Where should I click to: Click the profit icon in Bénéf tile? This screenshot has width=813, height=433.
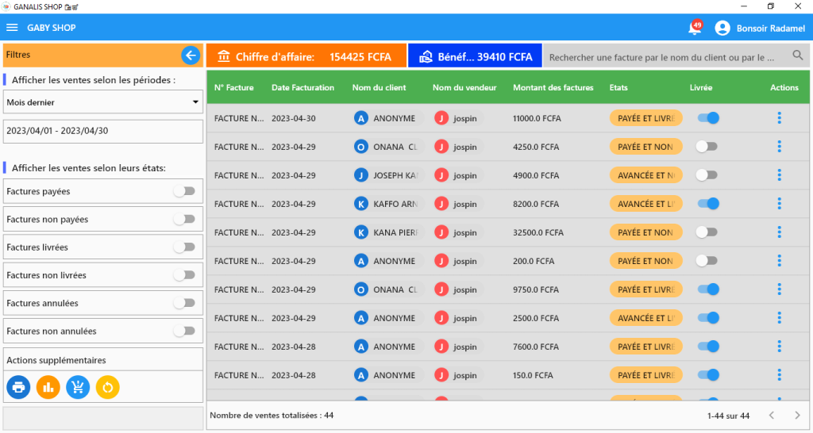tap(426, 56)
